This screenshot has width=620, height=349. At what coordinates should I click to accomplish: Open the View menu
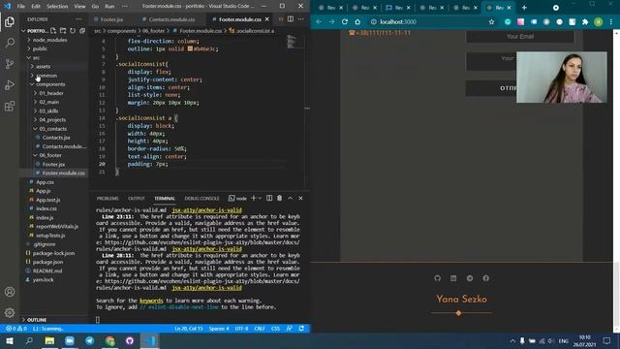coord(79,6)
